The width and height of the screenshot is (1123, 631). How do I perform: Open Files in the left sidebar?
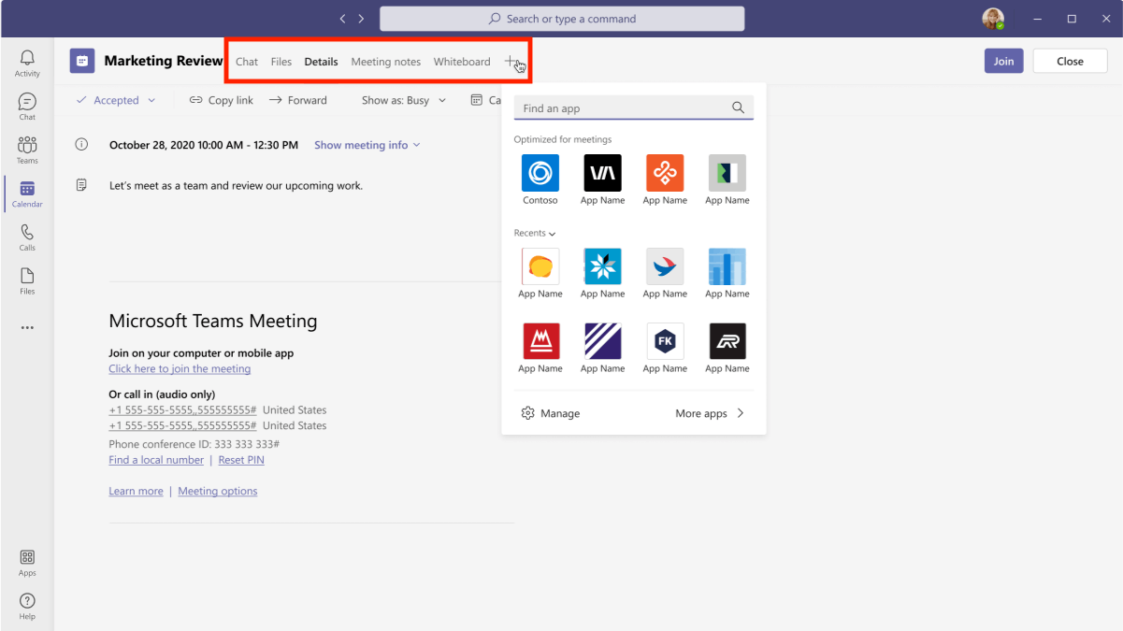coord(27,280)
